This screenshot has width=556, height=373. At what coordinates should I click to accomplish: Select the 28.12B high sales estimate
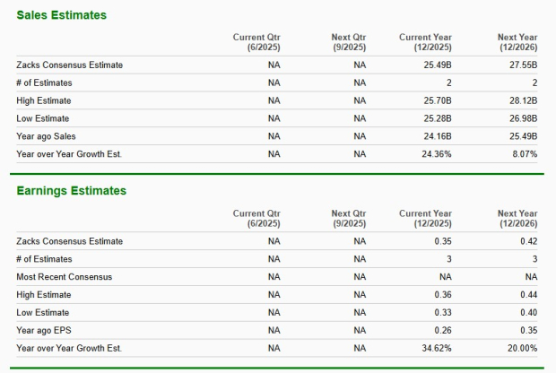click(x=523, y=100)
